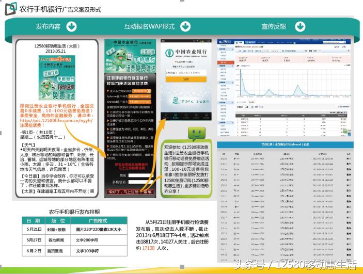Click the 话费免费赠送 banner atop the WAP page
Screen dimensions: 363x274
[x=130, y=56]
